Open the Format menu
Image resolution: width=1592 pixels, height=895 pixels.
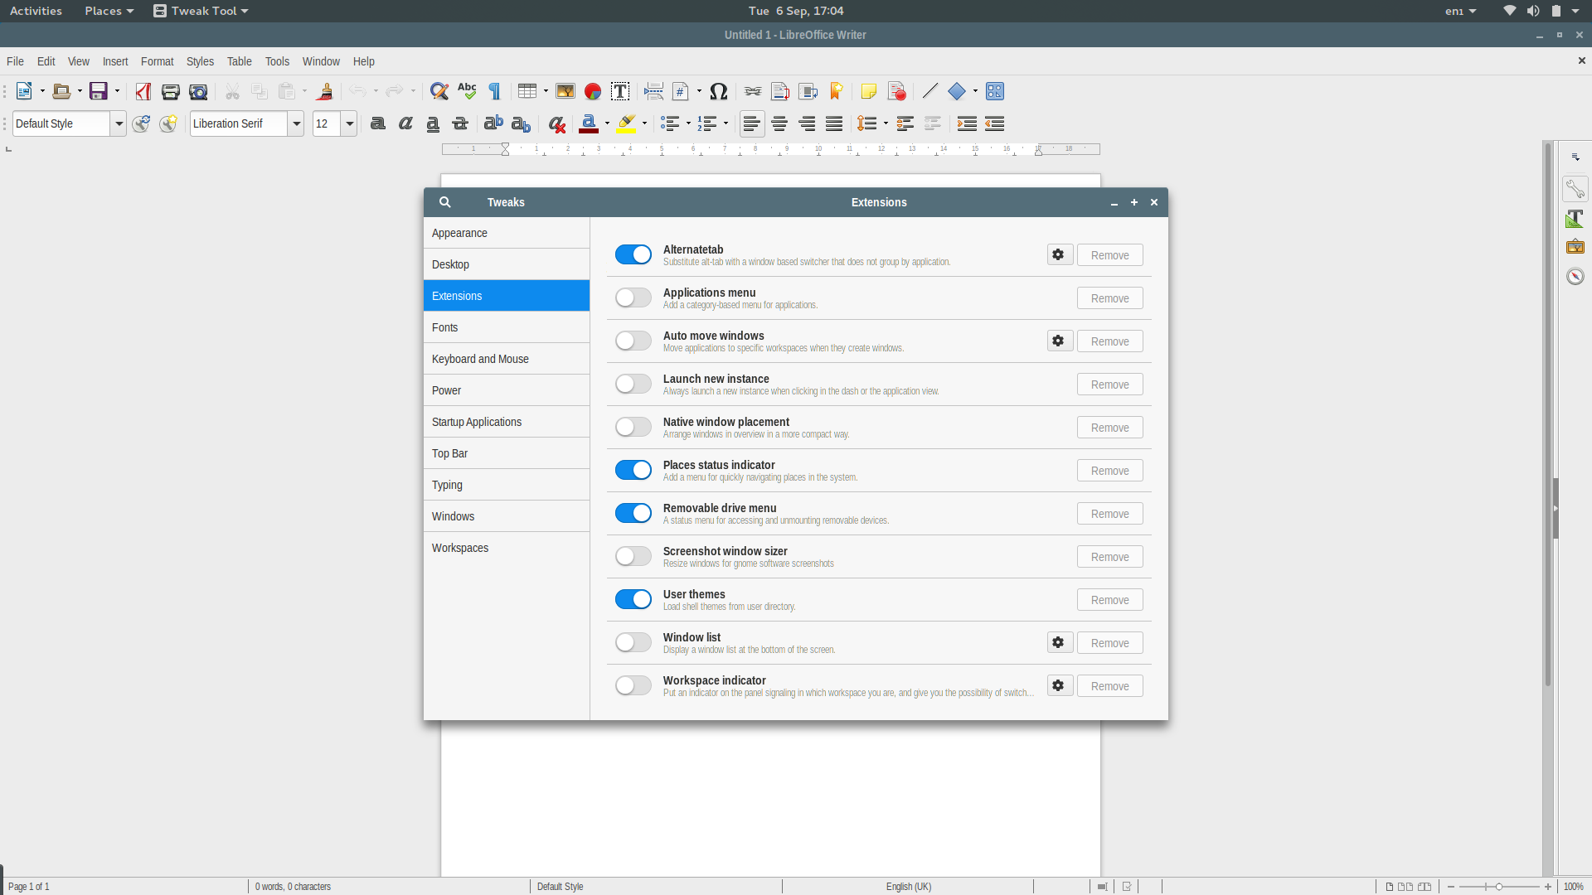[x=158, y=61]
